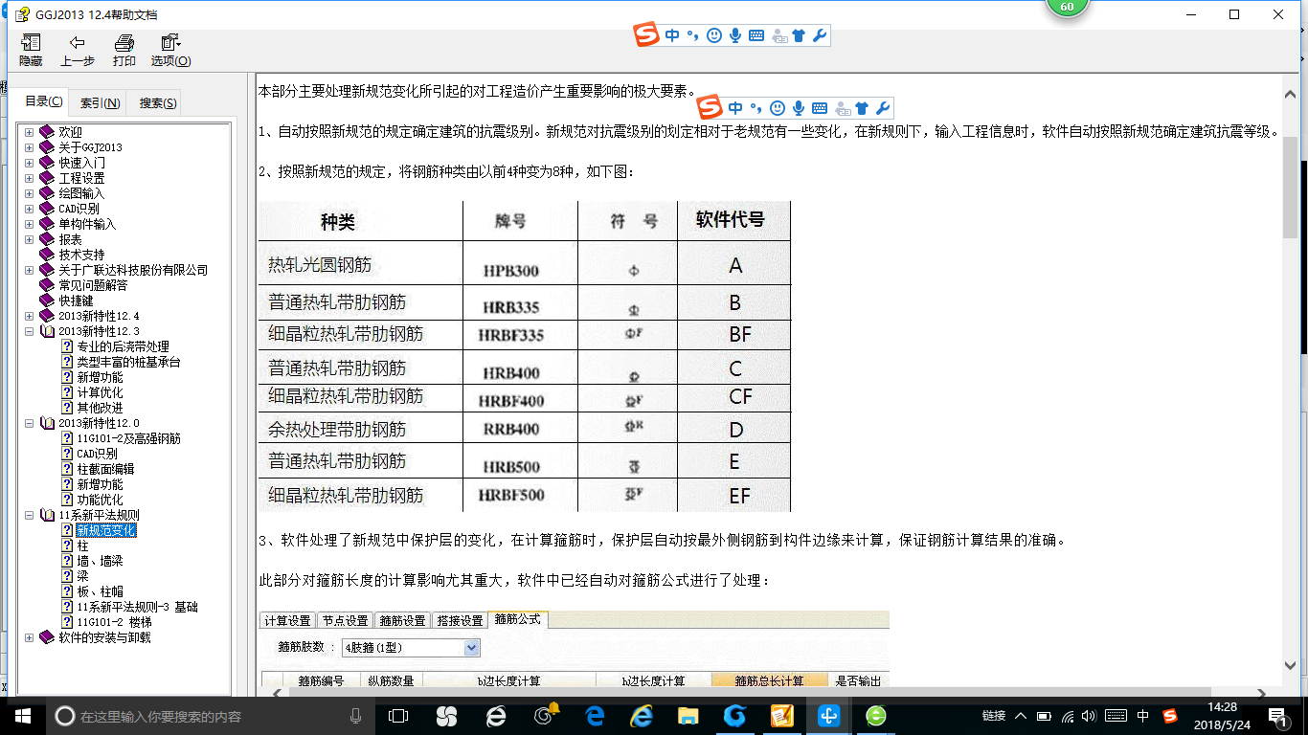1308x735 pixels.
Task: Open the Windows Start menu
Action: 23,715
